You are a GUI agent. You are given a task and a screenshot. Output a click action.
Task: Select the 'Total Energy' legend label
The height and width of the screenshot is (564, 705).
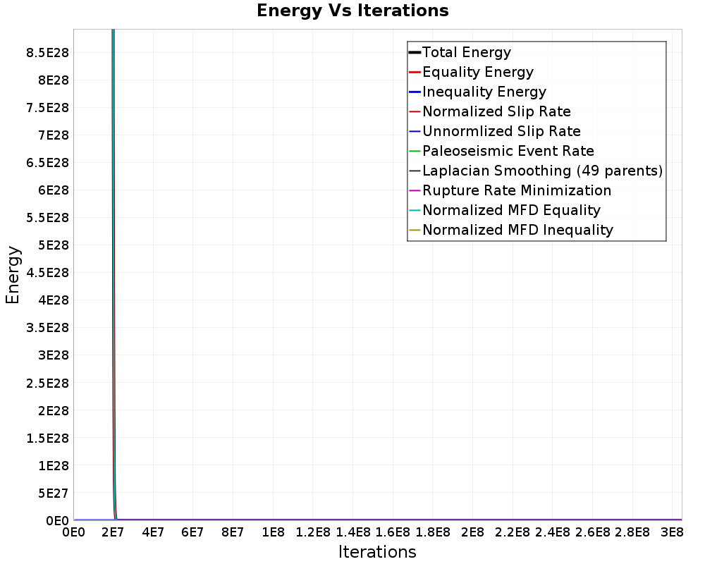(x=466, y=52)
